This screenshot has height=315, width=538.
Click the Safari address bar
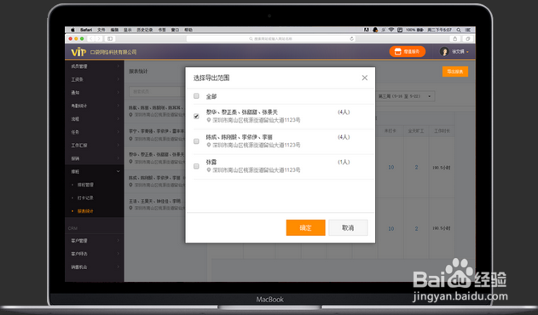[x=271, y=38]
